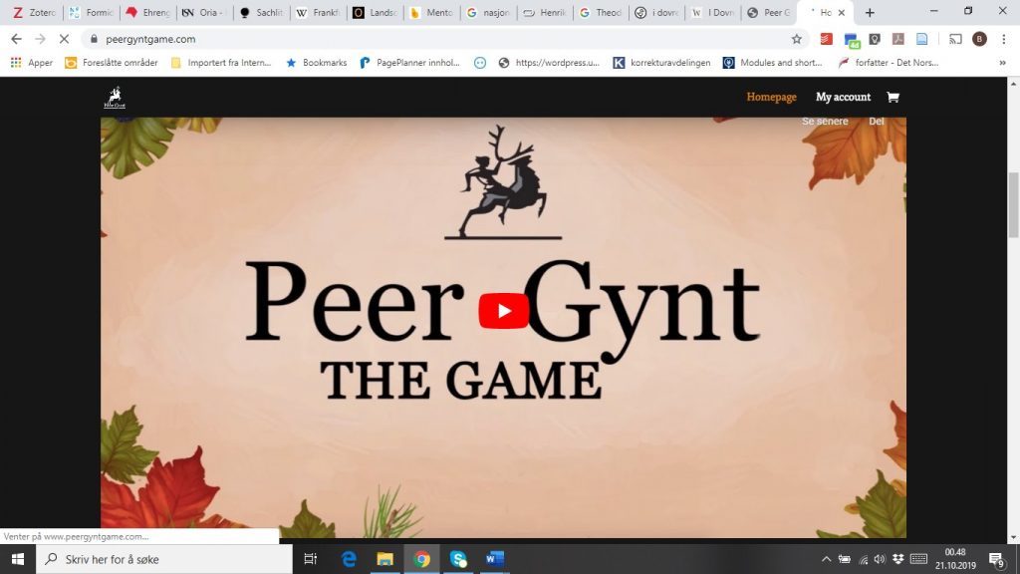1020x574 pixels.
Task: Switch to the Henrik tab
Action: tap(544, 12)
